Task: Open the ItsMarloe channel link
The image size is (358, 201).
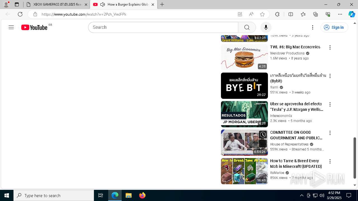Action: [277, 173]
